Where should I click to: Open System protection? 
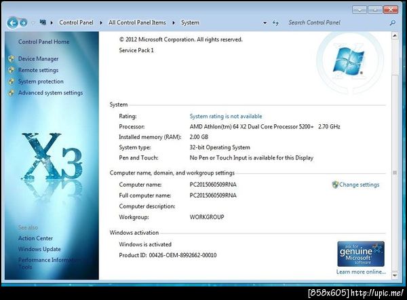(41, 81)
